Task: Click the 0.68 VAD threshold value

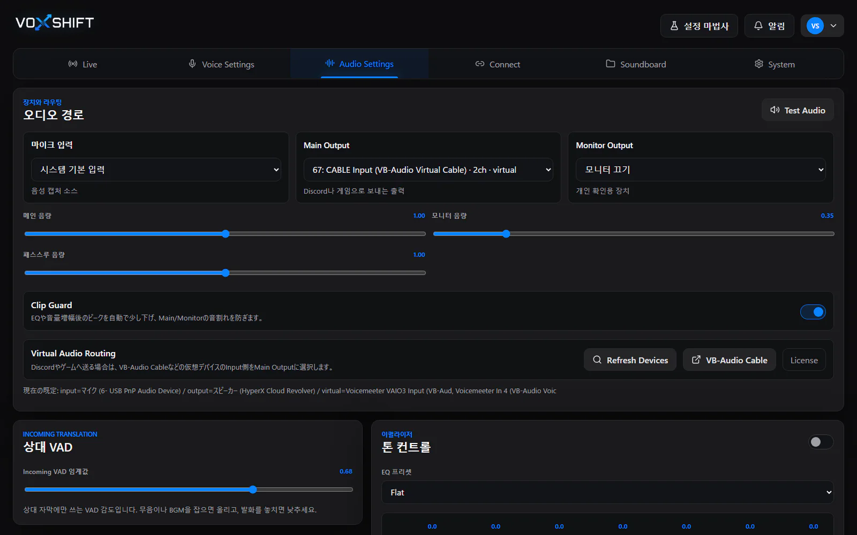Action: (x=346, y=471)
